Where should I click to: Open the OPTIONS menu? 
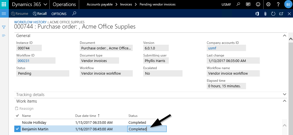click(x=59, y=14)
